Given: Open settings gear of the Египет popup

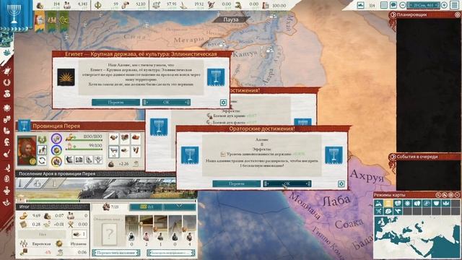Looking at the screenshot, I should coord(223,103).
